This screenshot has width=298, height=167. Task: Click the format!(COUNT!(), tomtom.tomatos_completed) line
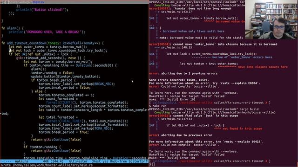87,103
